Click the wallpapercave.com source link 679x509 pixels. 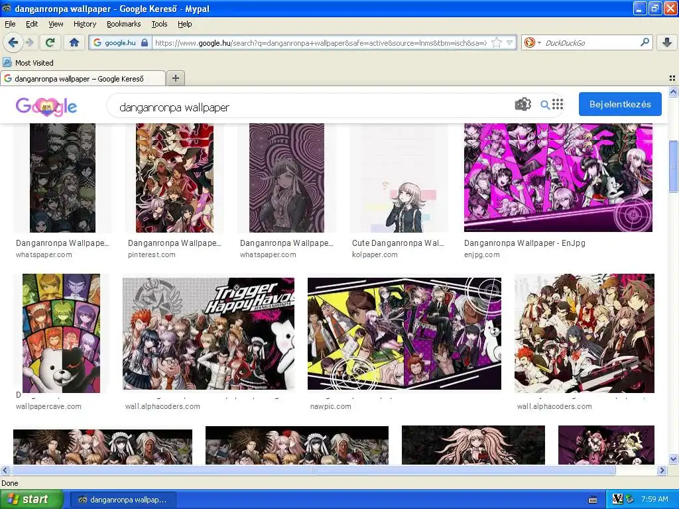48,406
